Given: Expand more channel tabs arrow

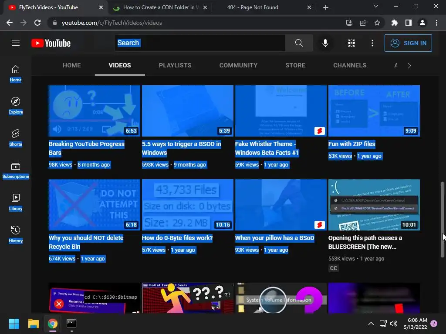Looking at the screenshot, I should (x=409, y=66).
